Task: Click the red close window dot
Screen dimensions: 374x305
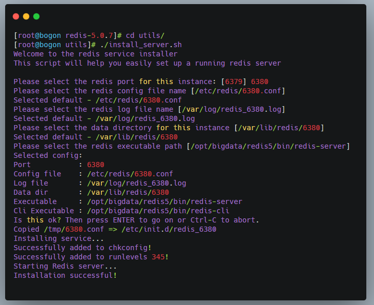Action: 16,16
